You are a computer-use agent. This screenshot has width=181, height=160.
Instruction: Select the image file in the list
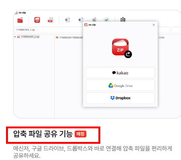(69, 38)
